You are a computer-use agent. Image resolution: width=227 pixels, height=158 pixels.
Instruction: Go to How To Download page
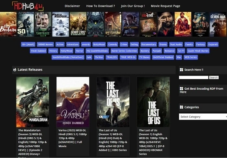click(x=100, y=6)
